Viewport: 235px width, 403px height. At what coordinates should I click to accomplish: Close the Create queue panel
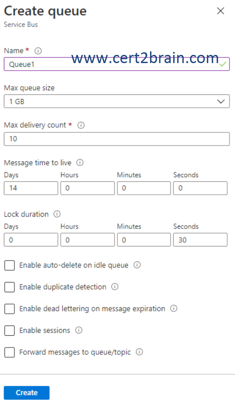click(221, 11)
